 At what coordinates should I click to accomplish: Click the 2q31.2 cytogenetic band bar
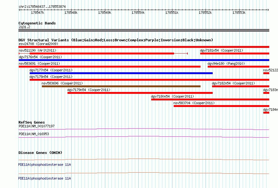point(144,30)
